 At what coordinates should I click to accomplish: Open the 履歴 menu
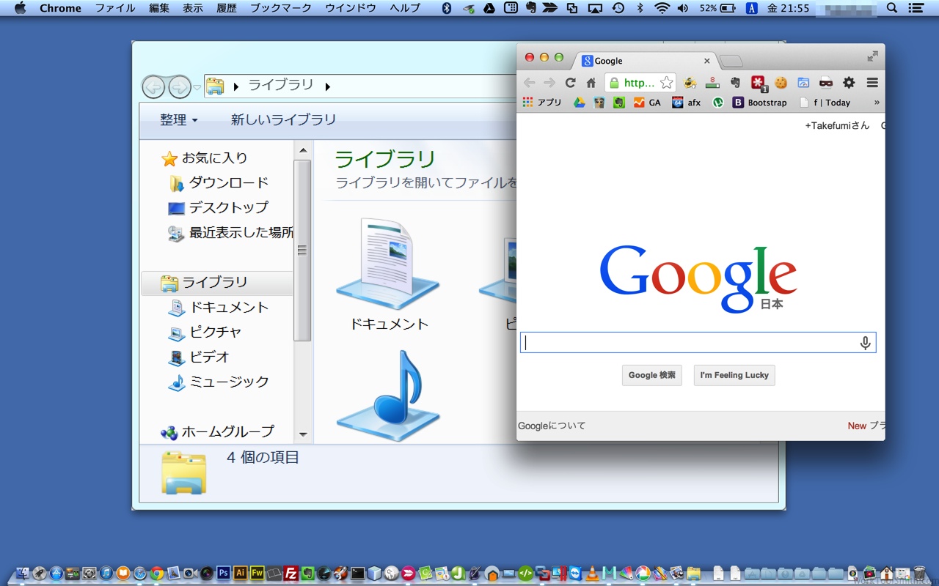(226, 8)
